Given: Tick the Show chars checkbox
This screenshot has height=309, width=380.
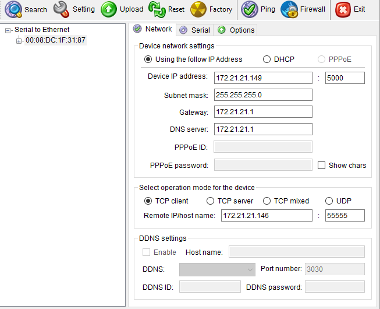Looking at the screenshot, I should tap(321, 166).
